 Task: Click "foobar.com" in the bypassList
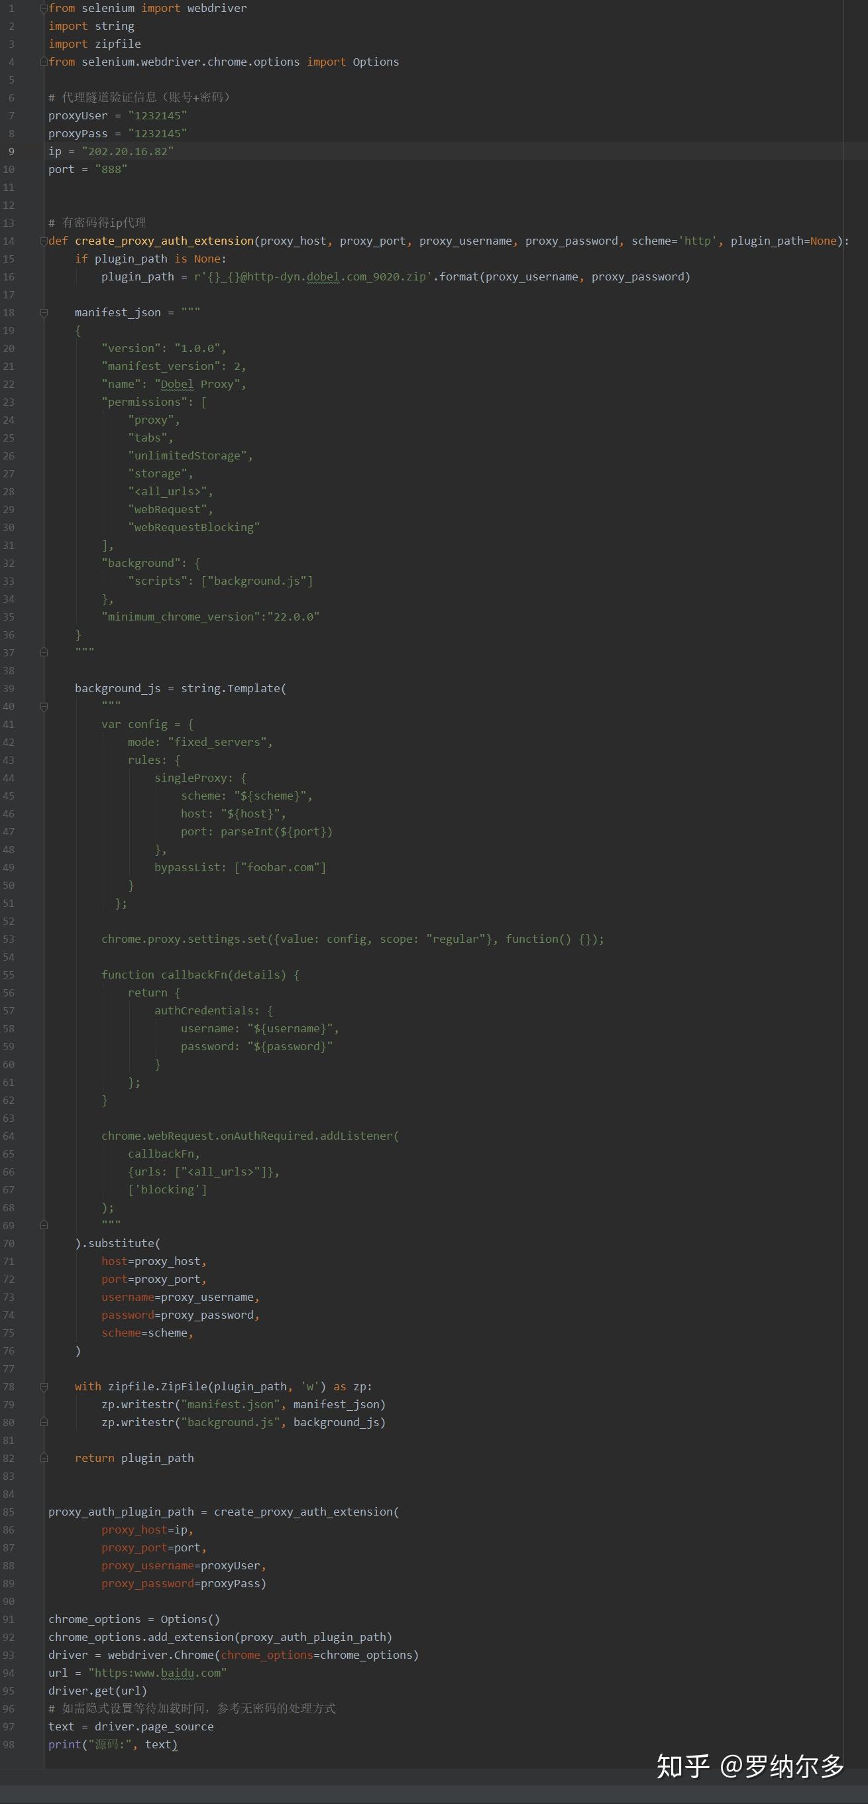click(x=280, y=868)
